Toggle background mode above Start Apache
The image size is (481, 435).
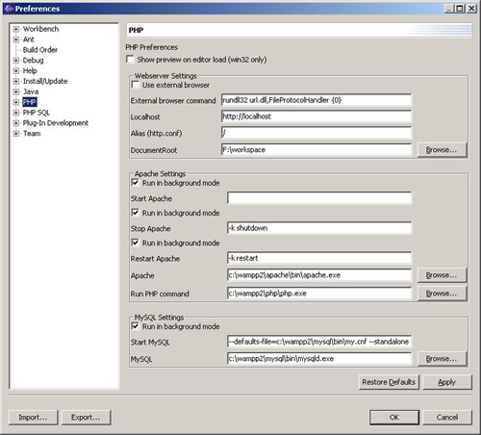point(136,183)
